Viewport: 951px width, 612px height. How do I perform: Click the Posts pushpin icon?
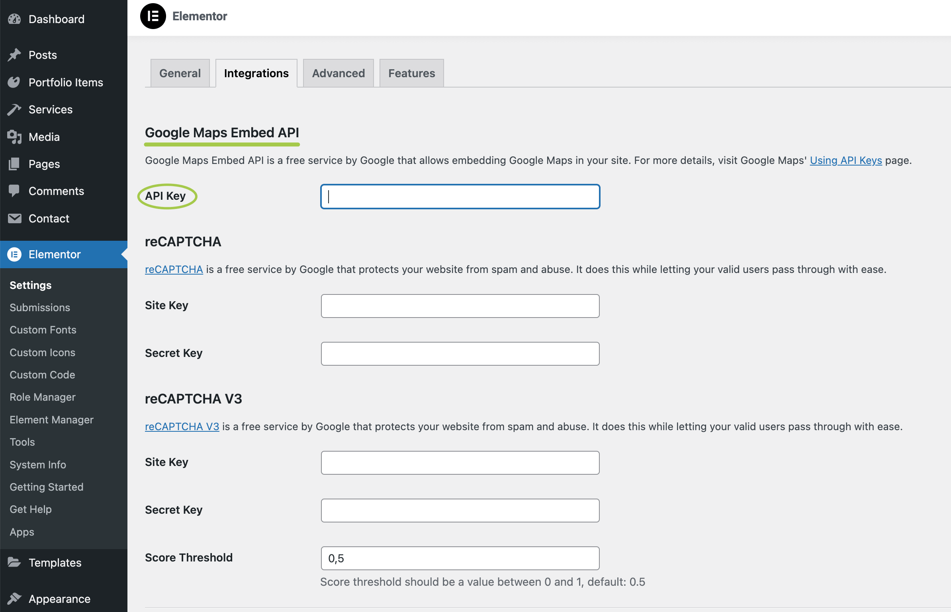point(14,55)
